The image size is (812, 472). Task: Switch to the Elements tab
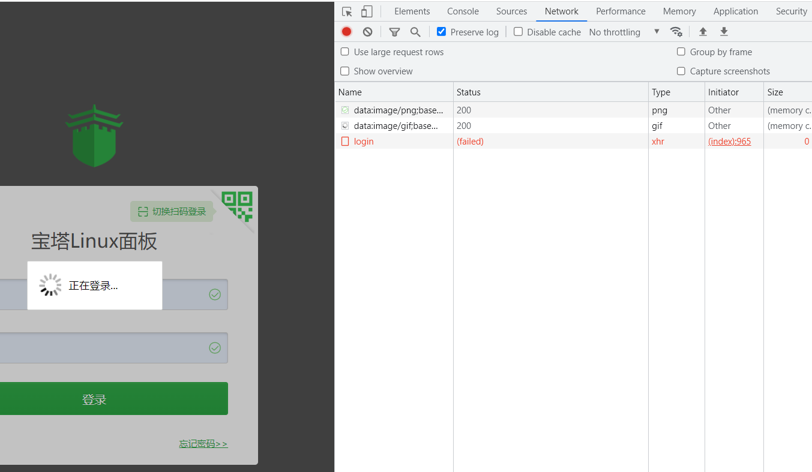412,11
